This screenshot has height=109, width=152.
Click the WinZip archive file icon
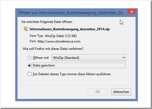click(x=26, y=29)
